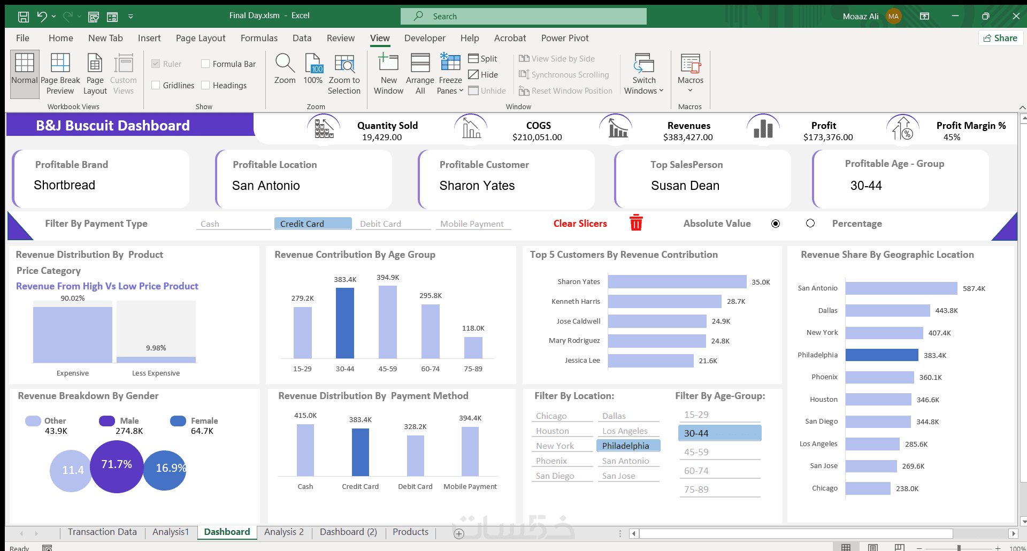Select 30-44 age-group slicer

click(720, 433)
